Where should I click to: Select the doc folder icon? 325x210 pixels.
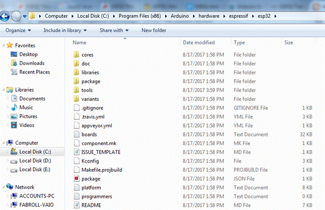pos(76,64)
